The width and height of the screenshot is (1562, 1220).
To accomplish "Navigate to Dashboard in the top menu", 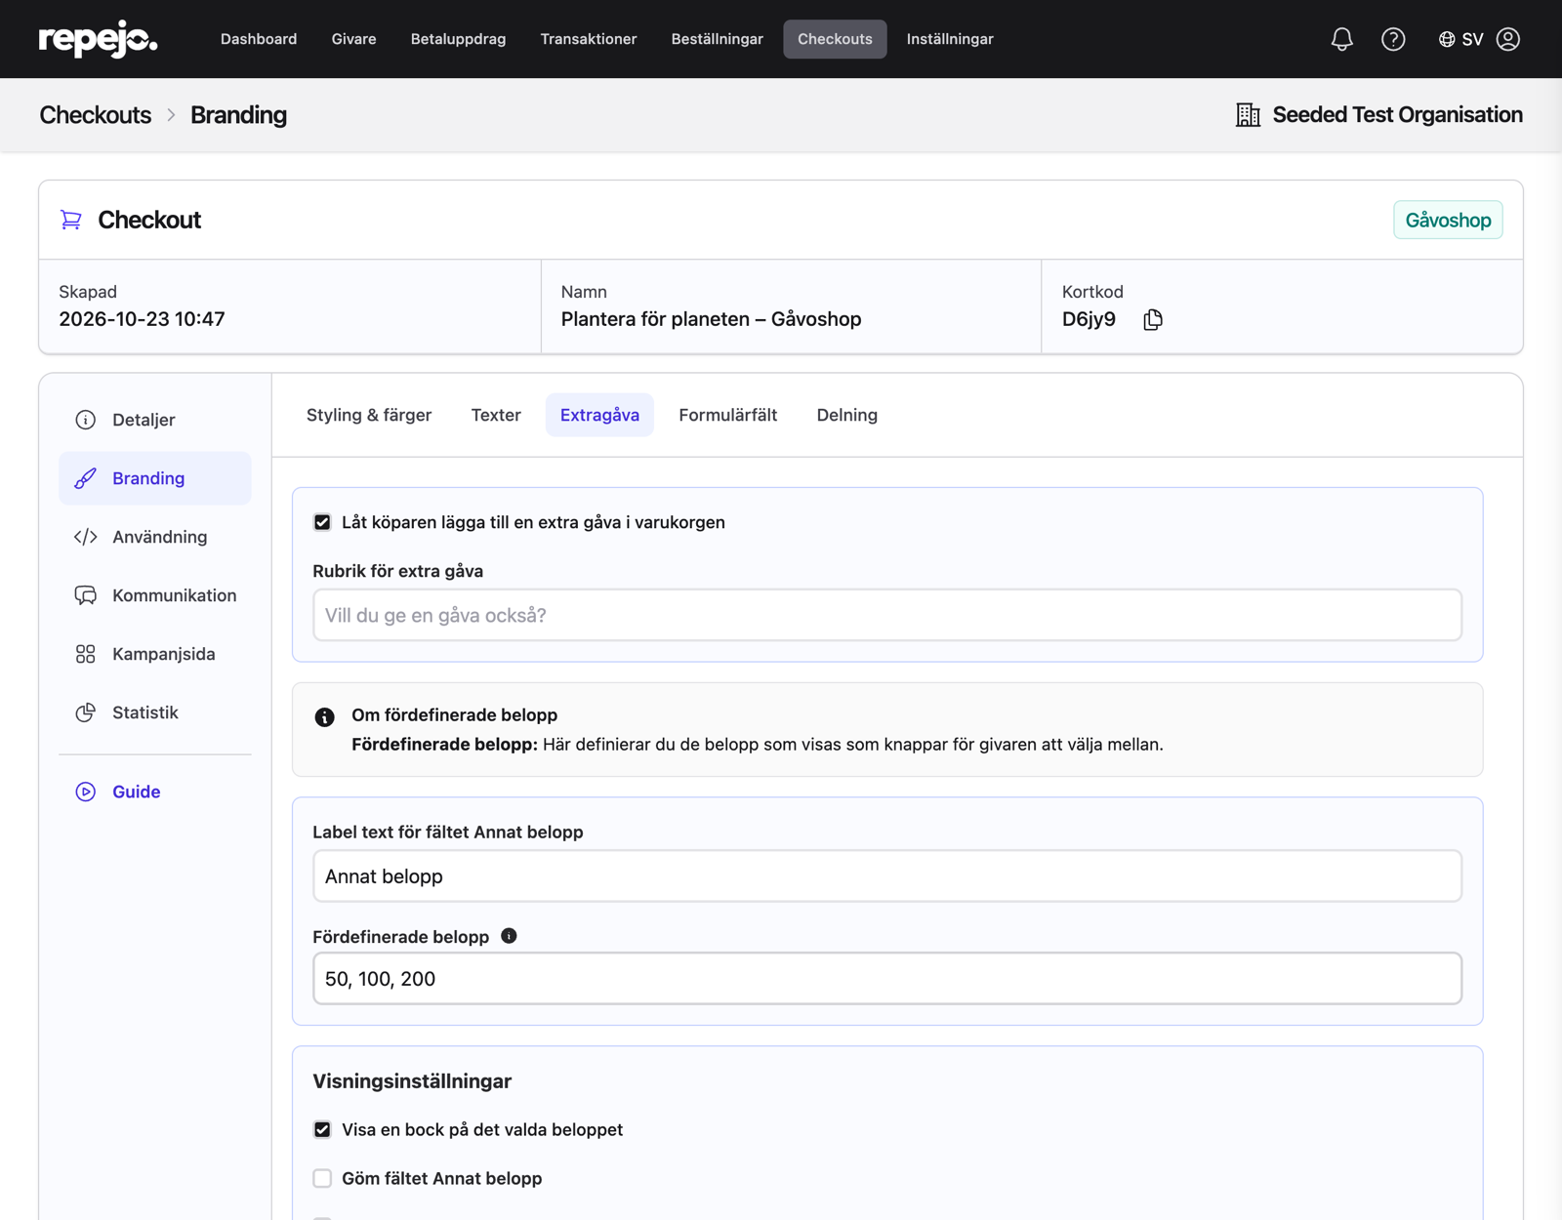I will tap(259, 39).
